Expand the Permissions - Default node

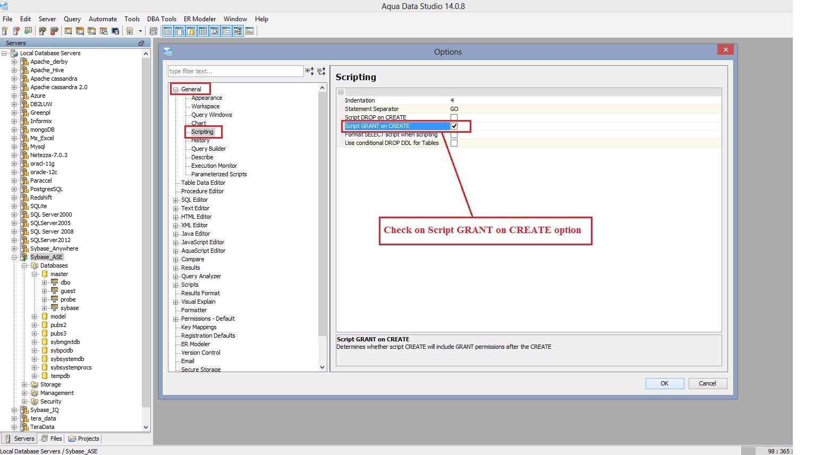coord(176,319)
